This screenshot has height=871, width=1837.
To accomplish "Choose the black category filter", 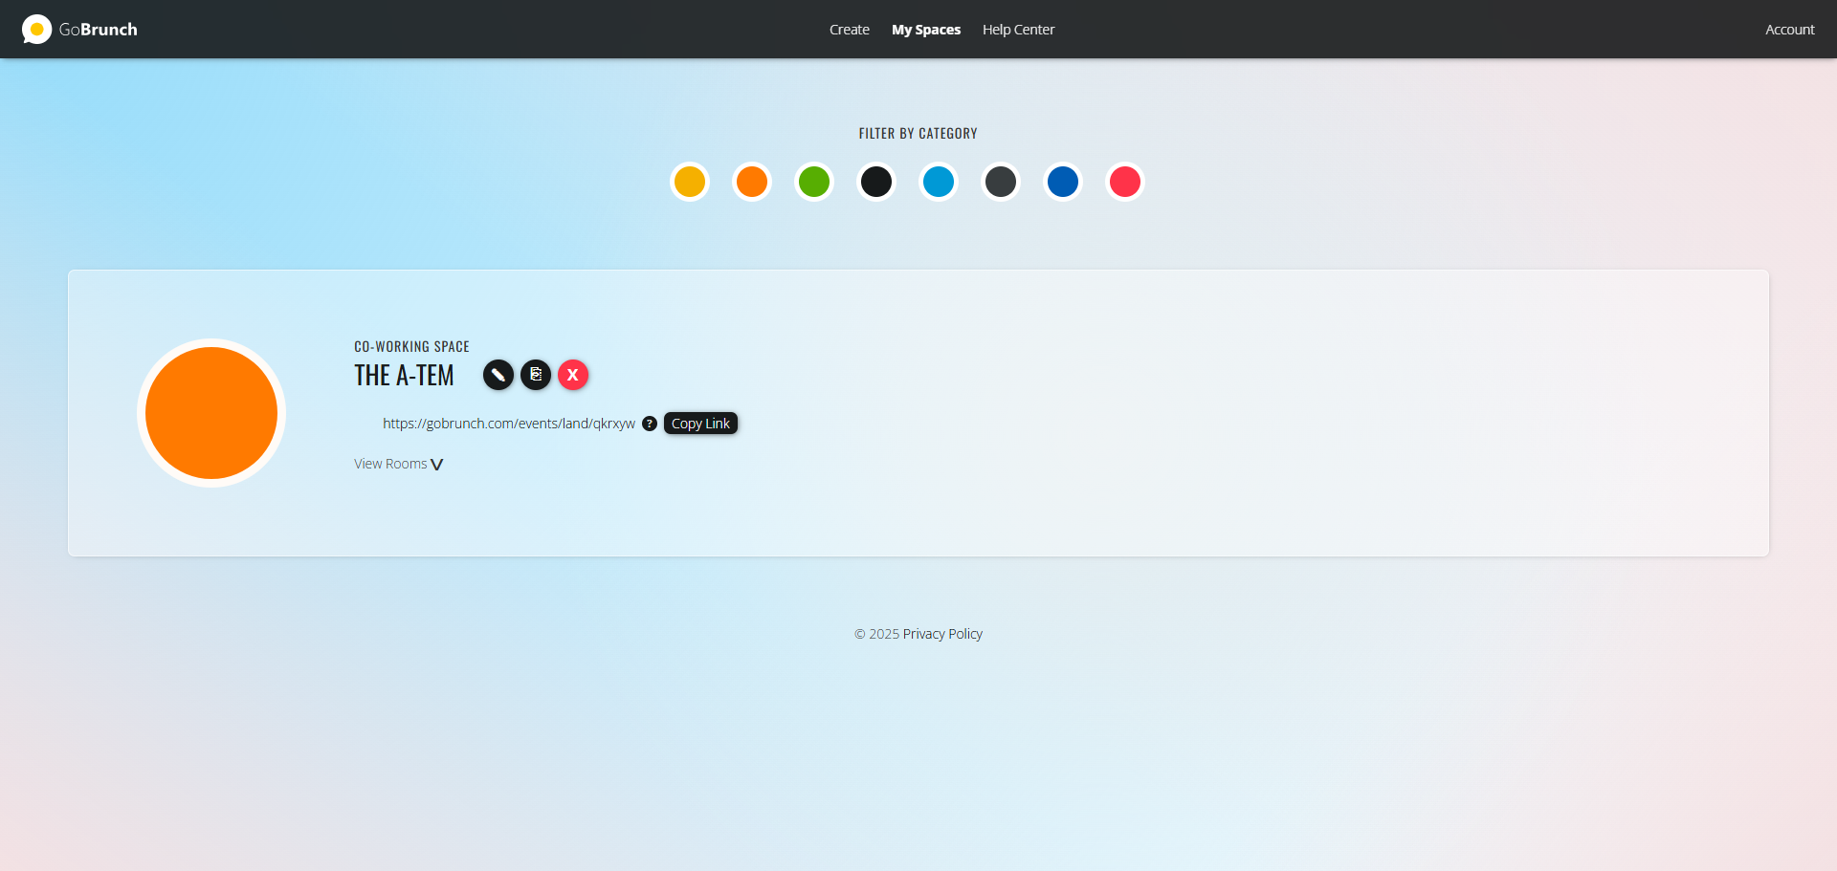I will (876, 182).
